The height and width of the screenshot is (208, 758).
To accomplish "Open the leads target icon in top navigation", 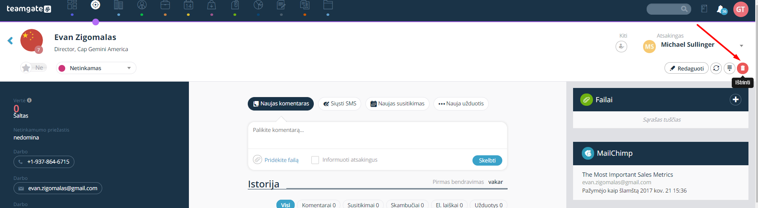I will tap(95, 5).
